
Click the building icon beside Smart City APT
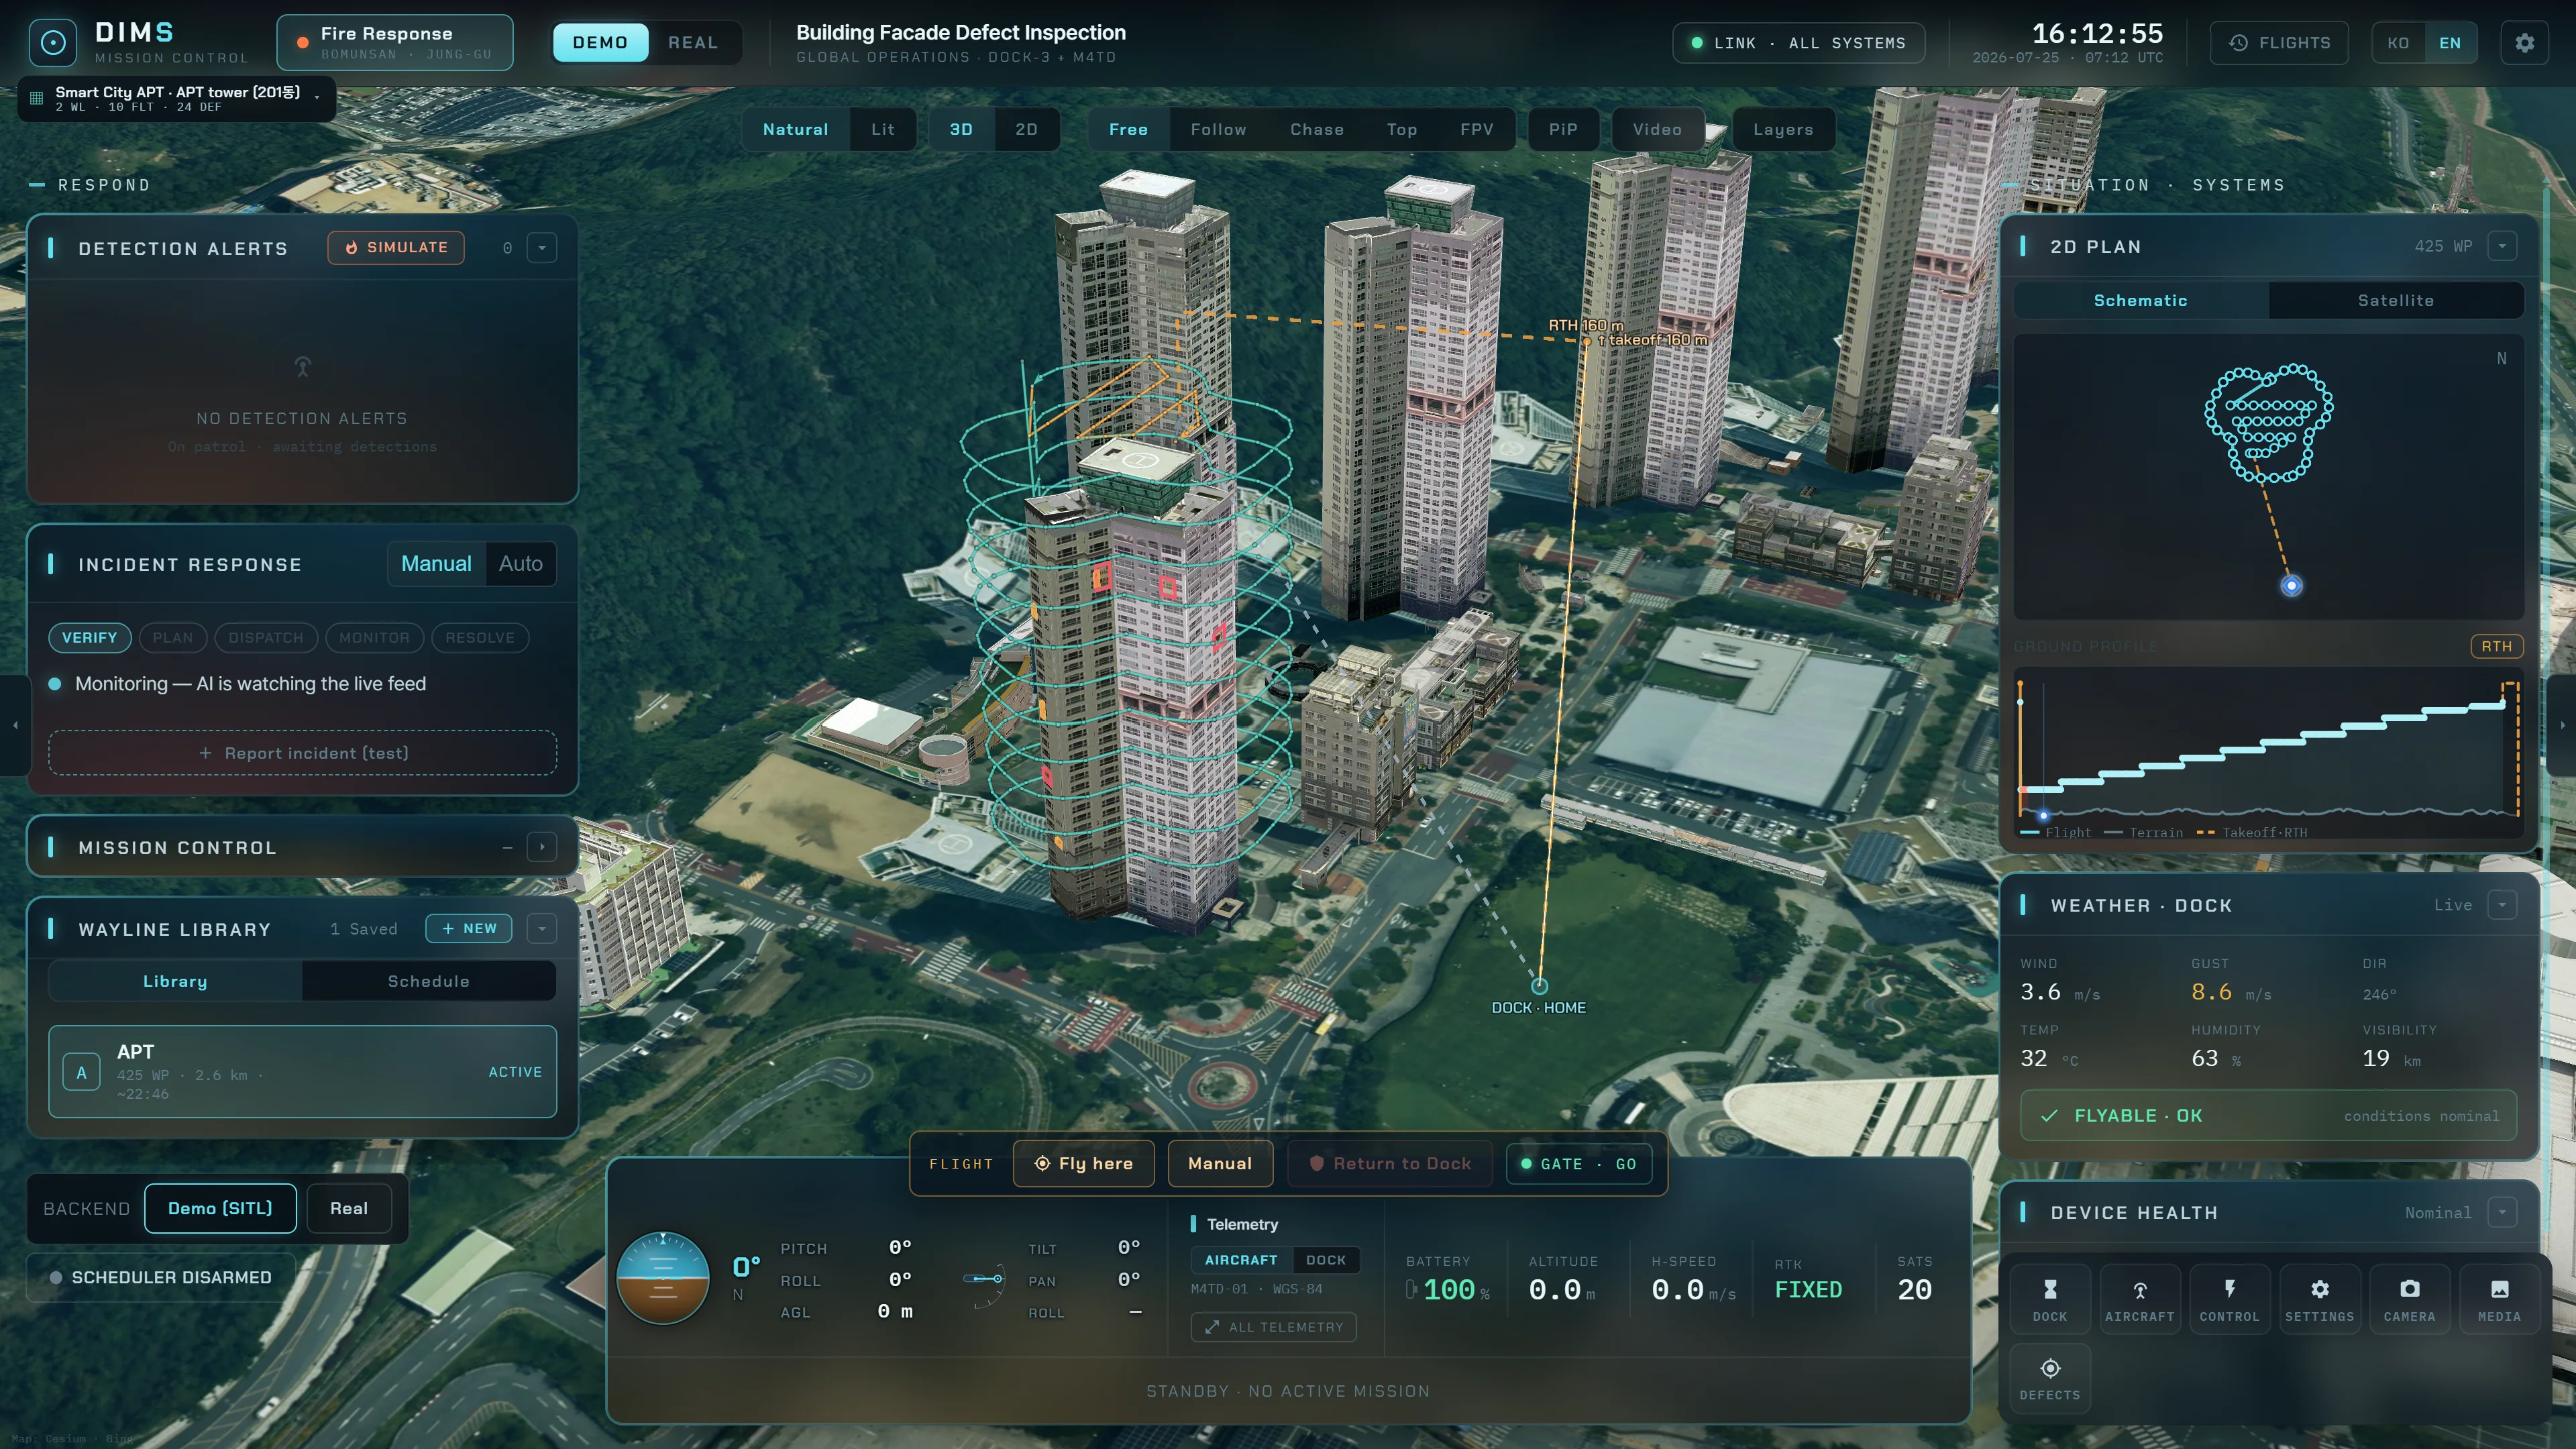[37, 98]
